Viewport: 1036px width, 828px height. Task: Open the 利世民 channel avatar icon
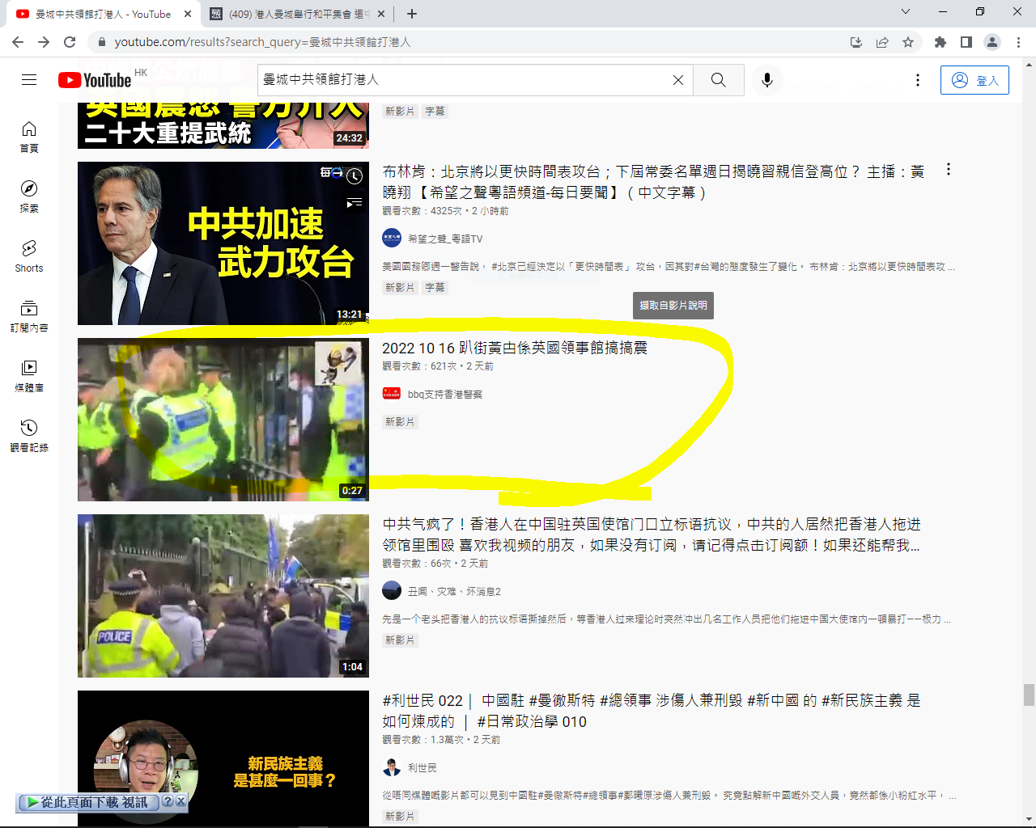pos(392,767)
